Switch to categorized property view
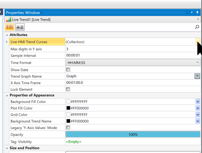 [x=10, y=27]
